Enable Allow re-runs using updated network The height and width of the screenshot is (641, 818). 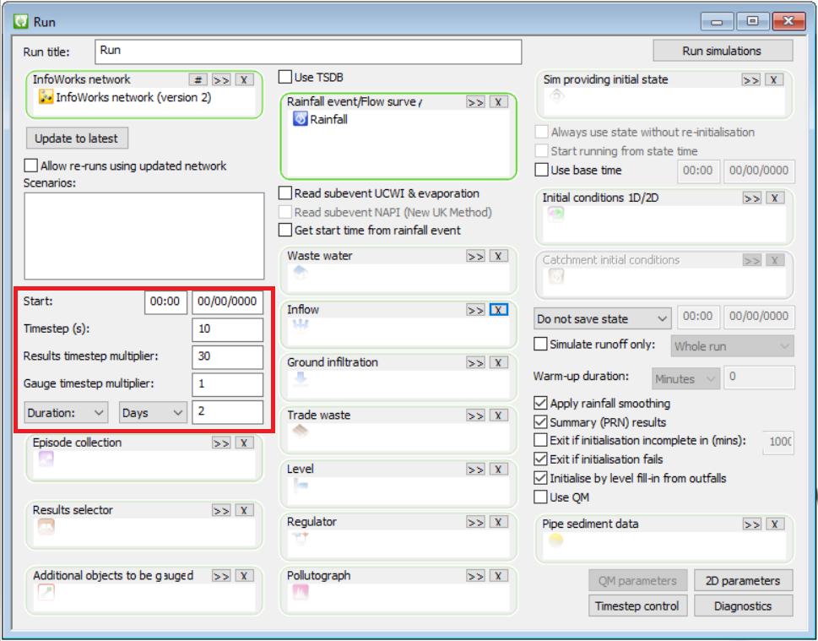tap(30, 166)
